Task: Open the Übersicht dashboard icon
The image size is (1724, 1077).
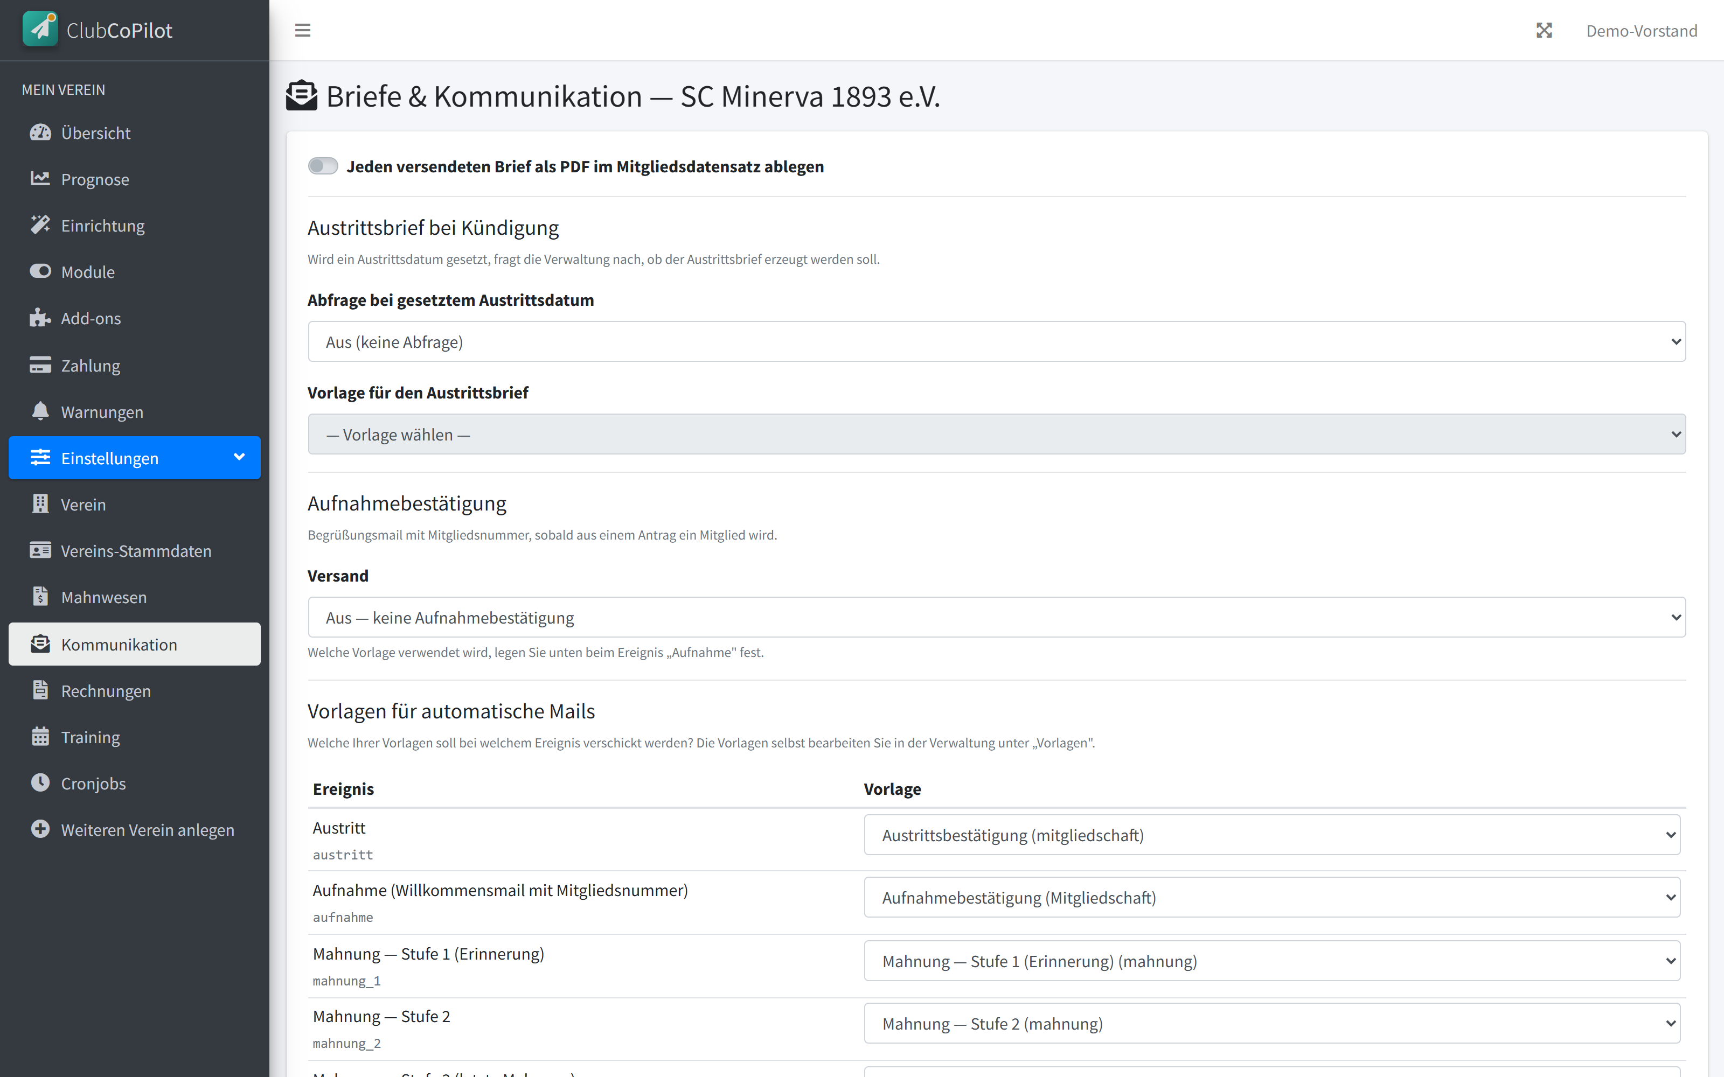Action: tap(40, 132)
